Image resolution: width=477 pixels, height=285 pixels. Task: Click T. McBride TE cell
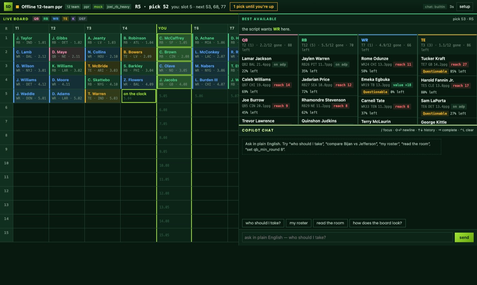tap(103, 68)
